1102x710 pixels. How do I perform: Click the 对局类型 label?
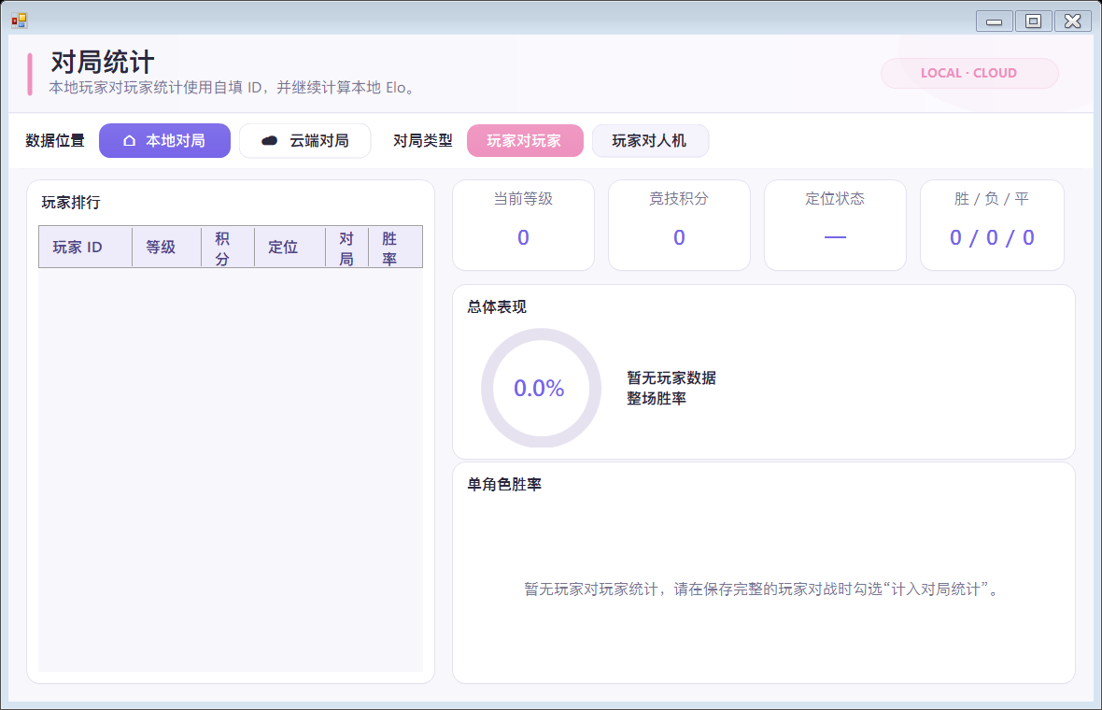coord(422,140)
